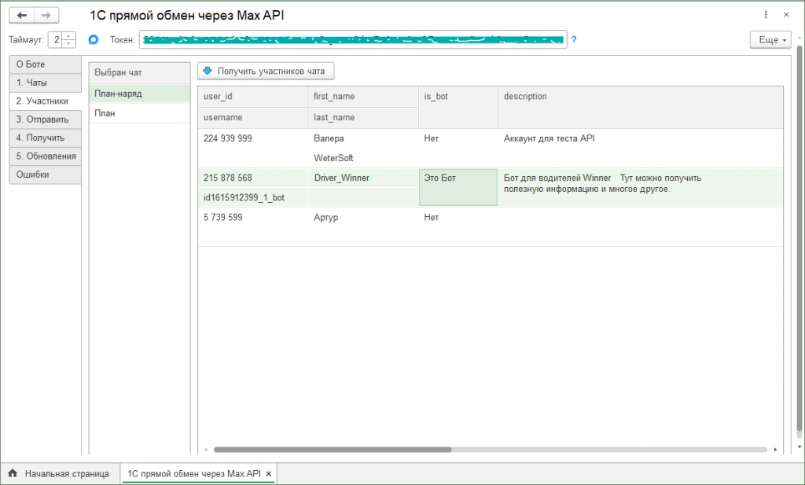Switch to the 1. Чаты tab

tap(45, 83)
